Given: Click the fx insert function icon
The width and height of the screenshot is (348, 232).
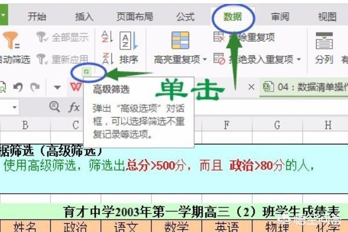Looking at the screenshot, I should point(74,107).
